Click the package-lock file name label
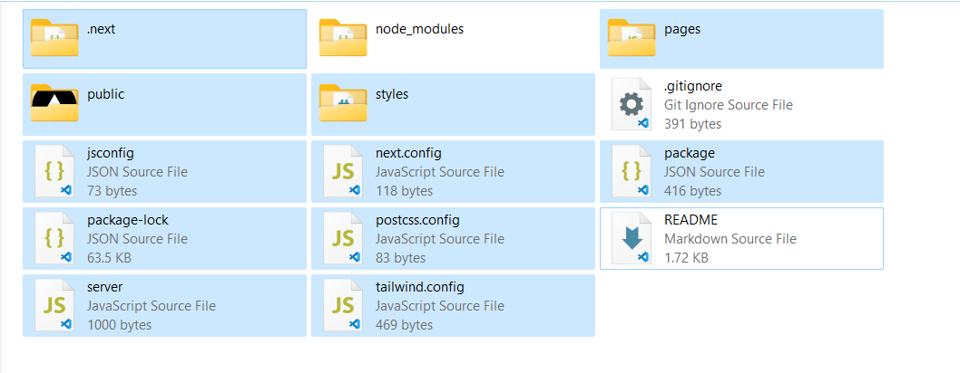 click(x=128, y=220)
